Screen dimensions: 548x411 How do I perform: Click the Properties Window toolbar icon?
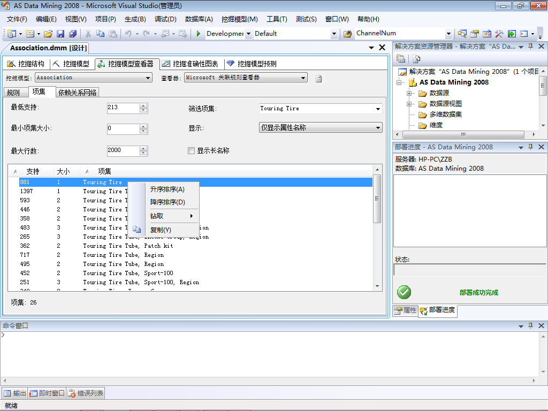click(474, 34)
